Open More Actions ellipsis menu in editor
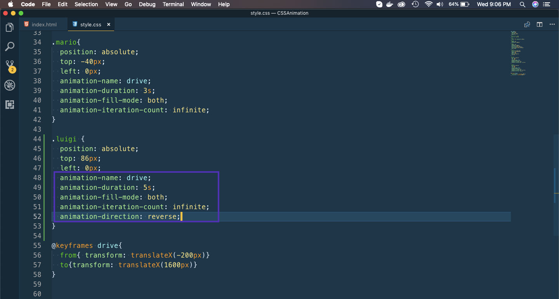This screenshot has width=559, height=299. coord(552,24)
